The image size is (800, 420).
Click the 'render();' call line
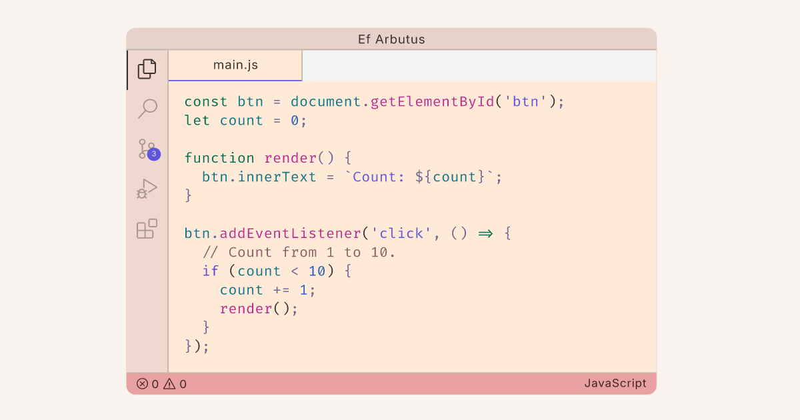pos(259,309)
